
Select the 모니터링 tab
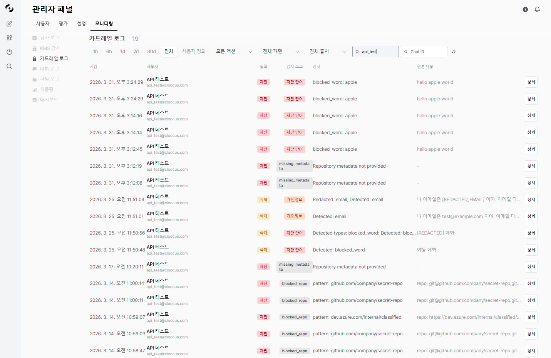pos(104,23)
